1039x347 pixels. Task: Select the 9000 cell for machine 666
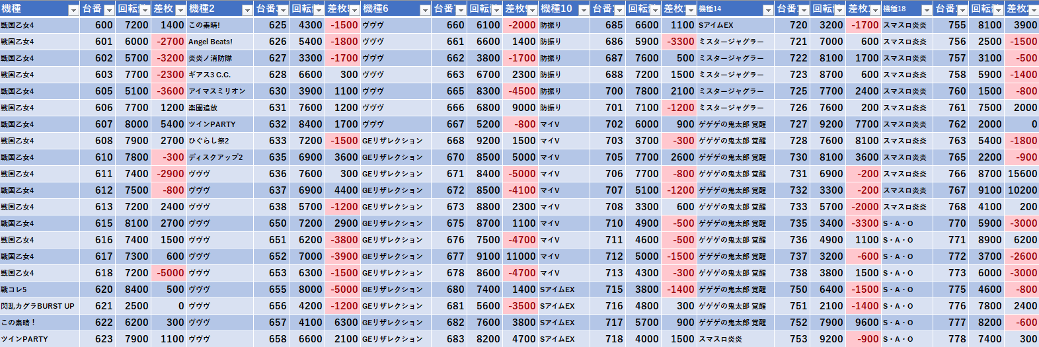520,108
